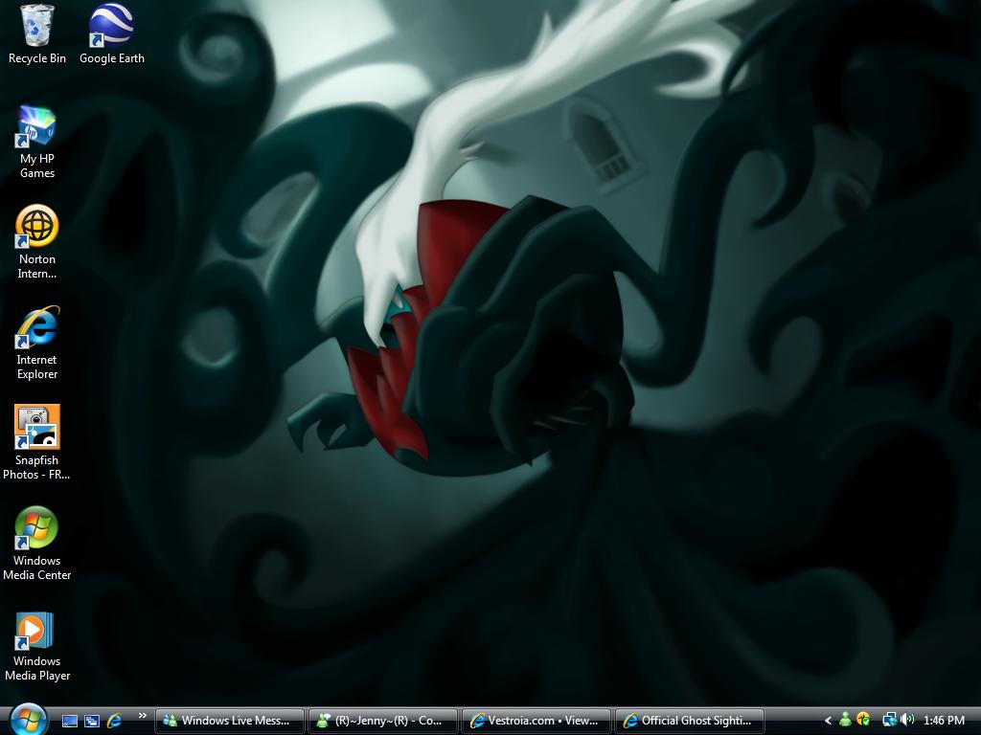Select the My HP Games shortcut
This screenshot has width=981, height=735.
[x=37, y=143]
